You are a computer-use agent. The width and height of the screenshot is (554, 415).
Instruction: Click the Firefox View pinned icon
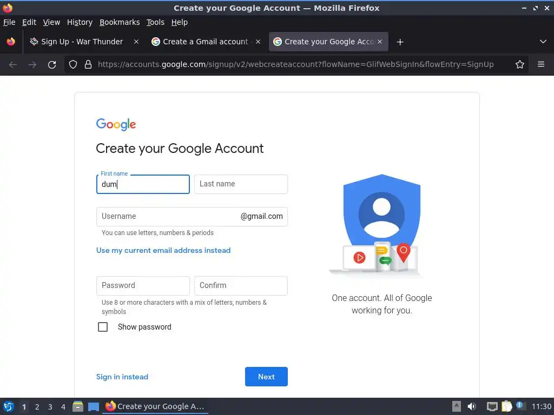[x=11, y=42]
